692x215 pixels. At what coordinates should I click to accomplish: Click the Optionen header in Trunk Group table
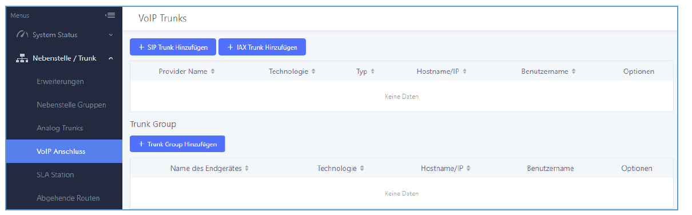[x=637, y=169]
